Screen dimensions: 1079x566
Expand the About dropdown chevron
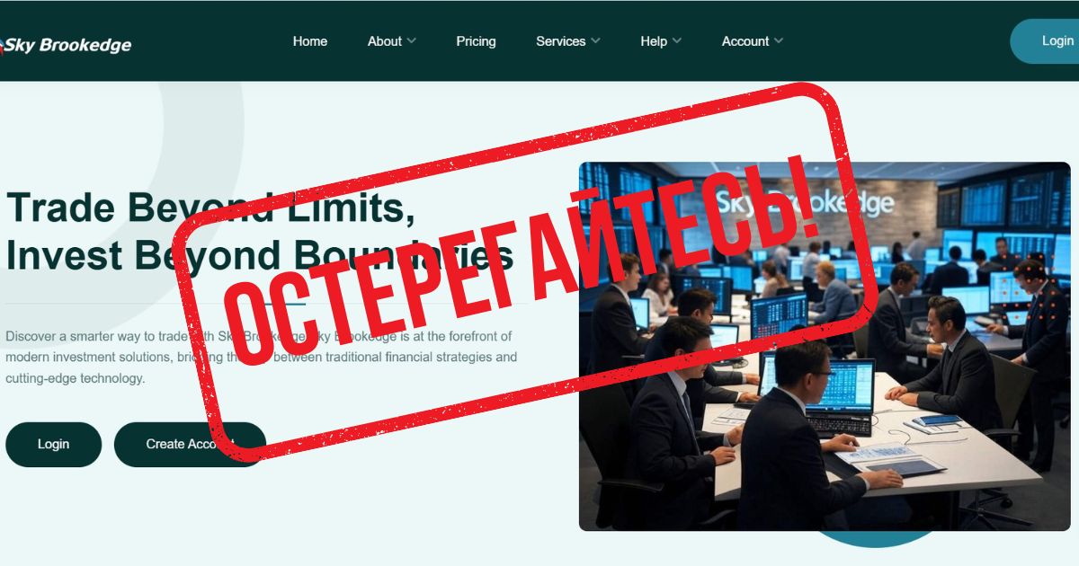coord(411,41)
